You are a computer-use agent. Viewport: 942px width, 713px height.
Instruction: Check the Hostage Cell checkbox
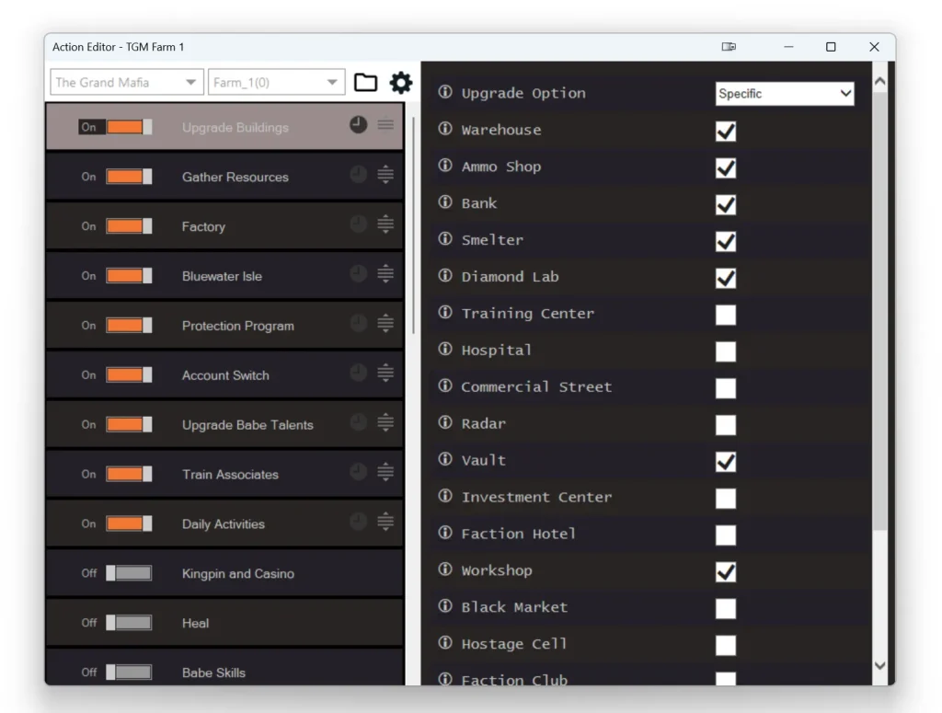point(726,645)
